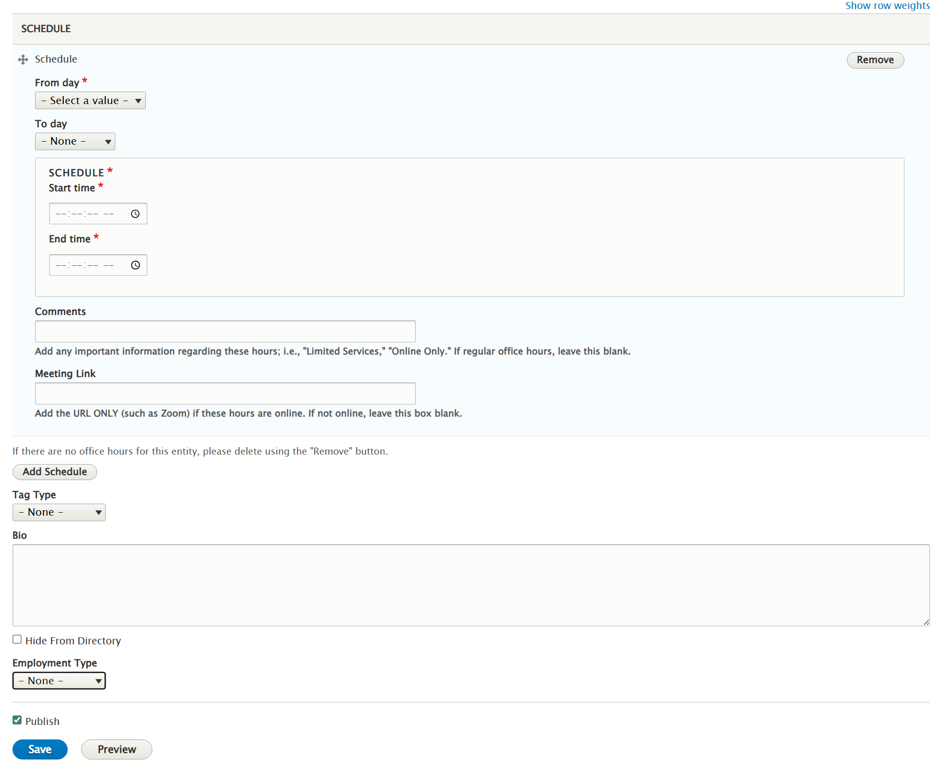The width and height of the screenshot is (931, 772).
Task: Open the Employment Type dropdown
Action: [59, 680]
